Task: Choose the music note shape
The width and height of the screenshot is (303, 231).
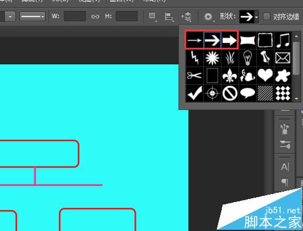Action: [283, 40]
